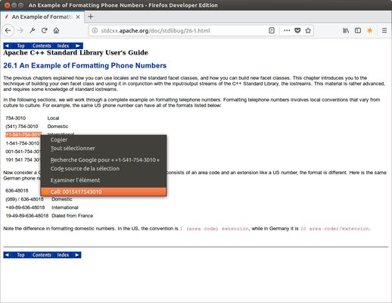The width and height of the screenshot is (392, 303).
Task: Open page actions three-dots menu
Action: click(287, 30)
